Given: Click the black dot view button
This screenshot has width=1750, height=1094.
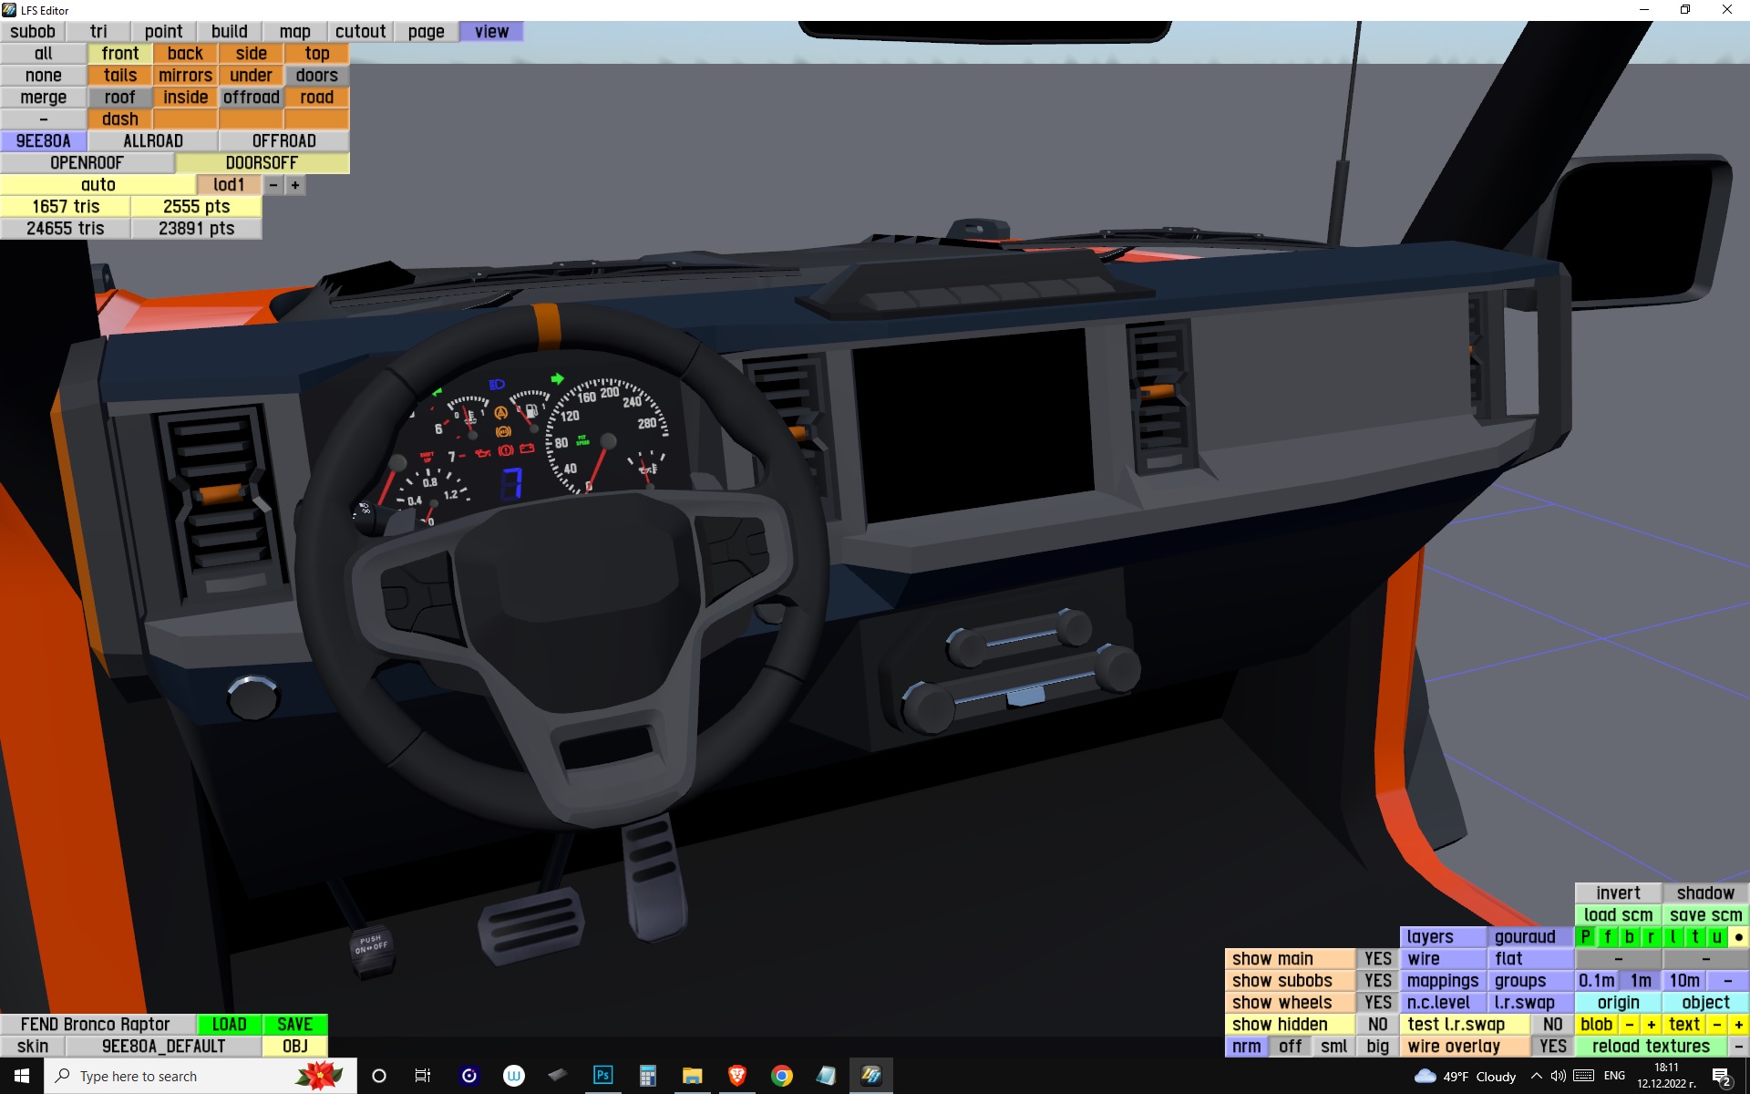Looking at the screenshot, I should click(1738, 936).
